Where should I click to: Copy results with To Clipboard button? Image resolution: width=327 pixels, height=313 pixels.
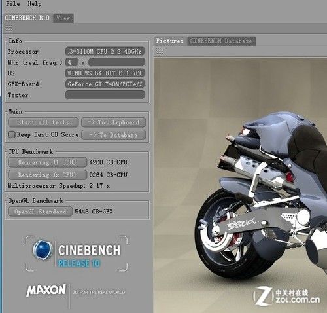[114, 122]
